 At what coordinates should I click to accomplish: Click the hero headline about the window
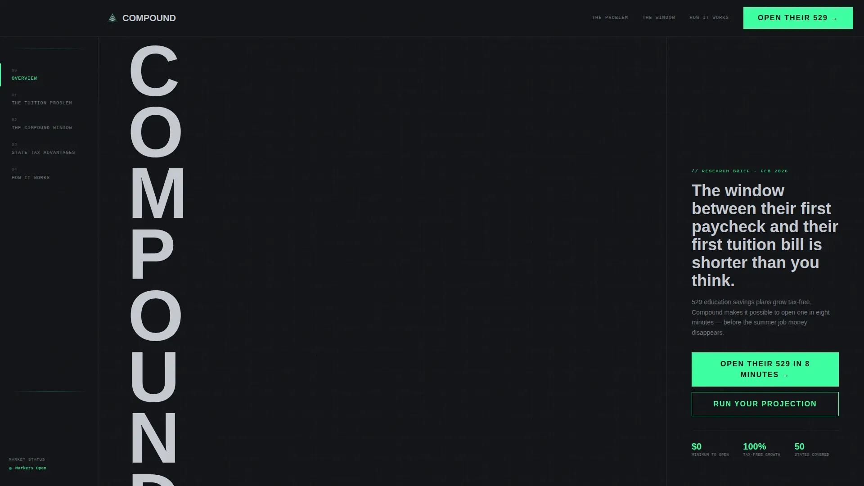tap(765, 236)
